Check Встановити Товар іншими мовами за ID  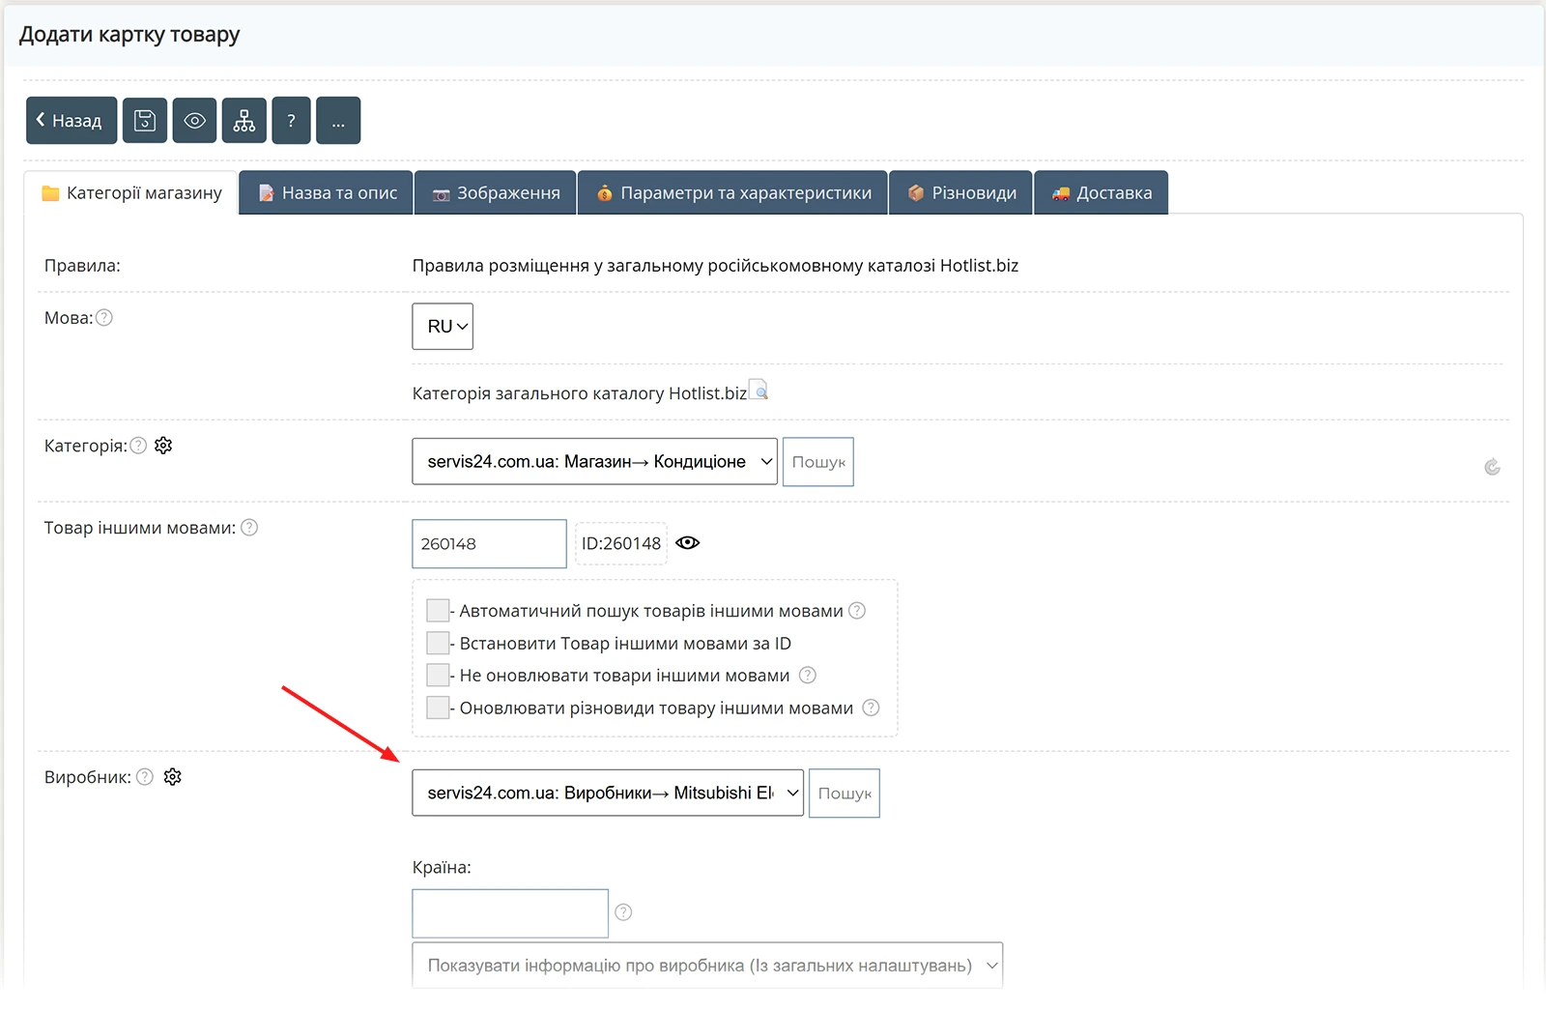click(x=438, y=644)
